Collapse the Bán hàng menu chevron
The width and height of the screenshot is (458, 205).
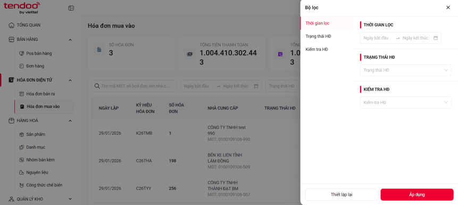70,39
